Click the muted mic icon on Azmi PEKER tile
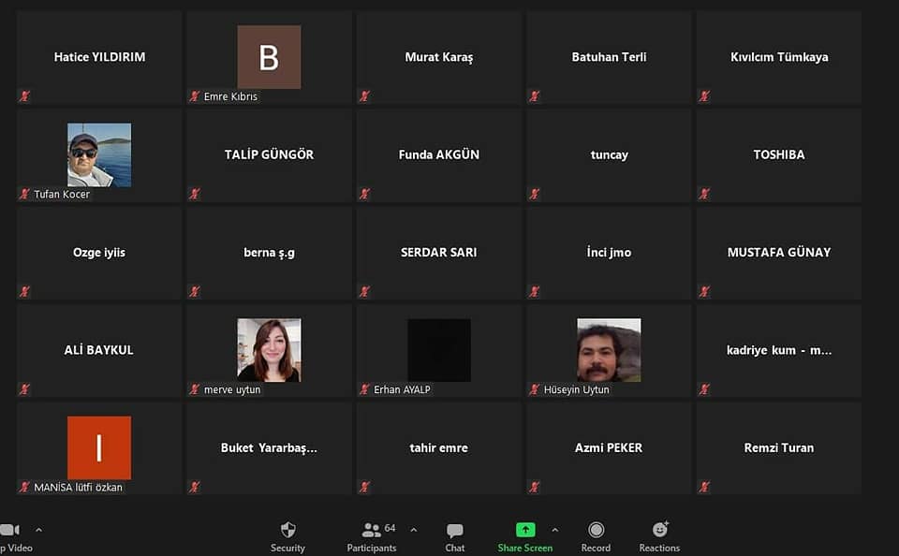 pyautogui.click(x=535, y=488)
